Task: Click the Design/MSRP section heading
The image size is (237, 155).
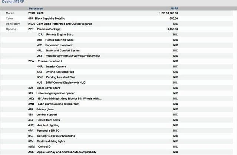Action: (13, 2)
